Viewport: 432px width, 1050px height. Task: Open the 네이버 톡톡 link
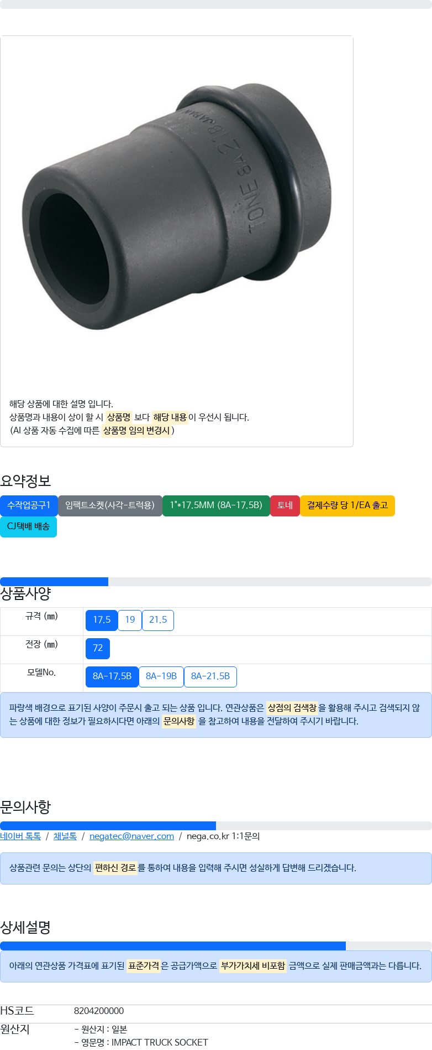click(20, 836)
